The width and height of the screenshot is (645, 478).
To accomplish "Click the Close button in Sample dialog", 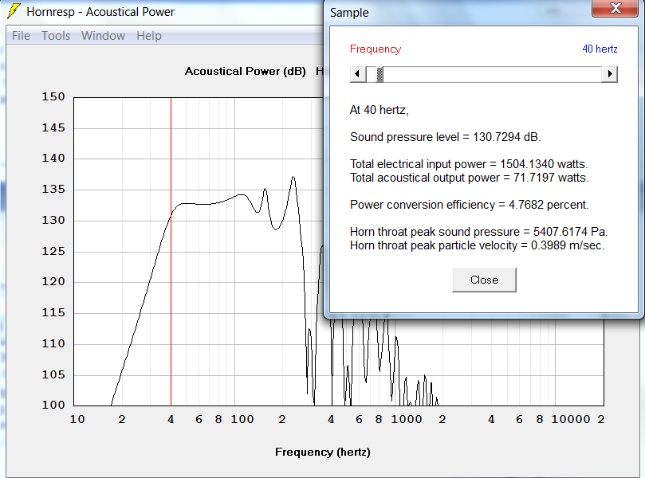I will [x=484, y=280].
